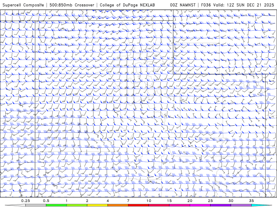Click the '500:850mb Crossover' header label

pyautogui.click(x=72, y=5)
